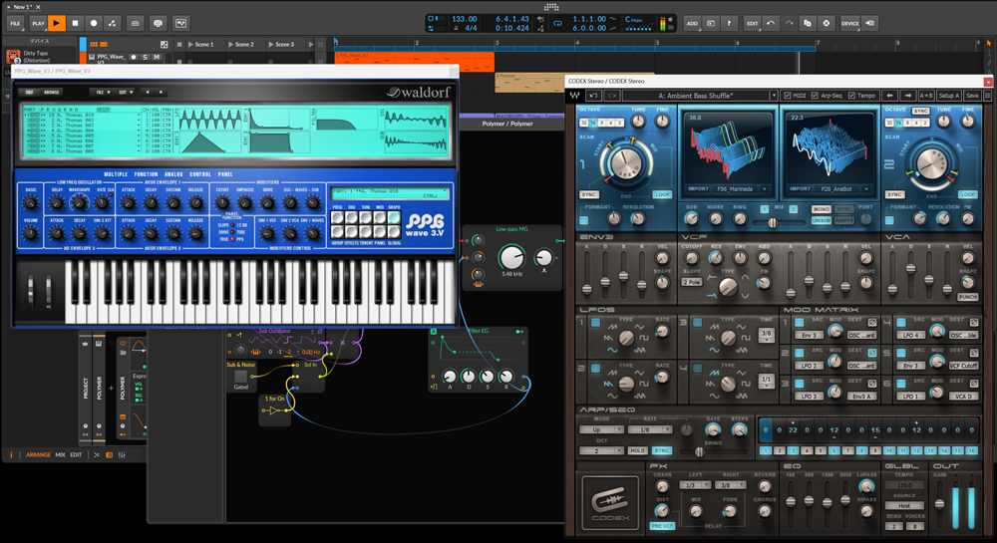Image resolution: width=997 pixels, height=543 pixels.
Task: Click CODEX next preset right arrow
Action: click(908, 96)
